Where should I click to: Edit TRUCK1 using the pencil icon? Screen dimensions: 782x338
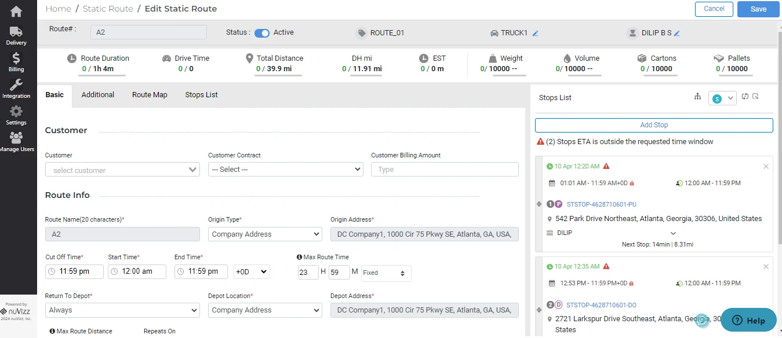(x=536, y=34)
